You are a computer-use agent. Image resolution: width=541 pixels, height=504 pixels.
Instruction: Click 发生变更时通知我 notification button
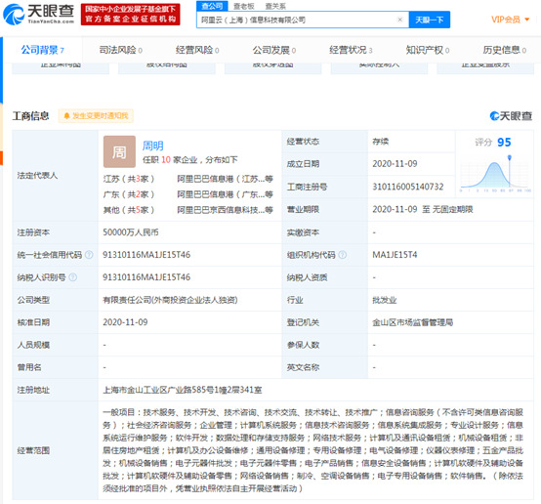coord(96,115)
